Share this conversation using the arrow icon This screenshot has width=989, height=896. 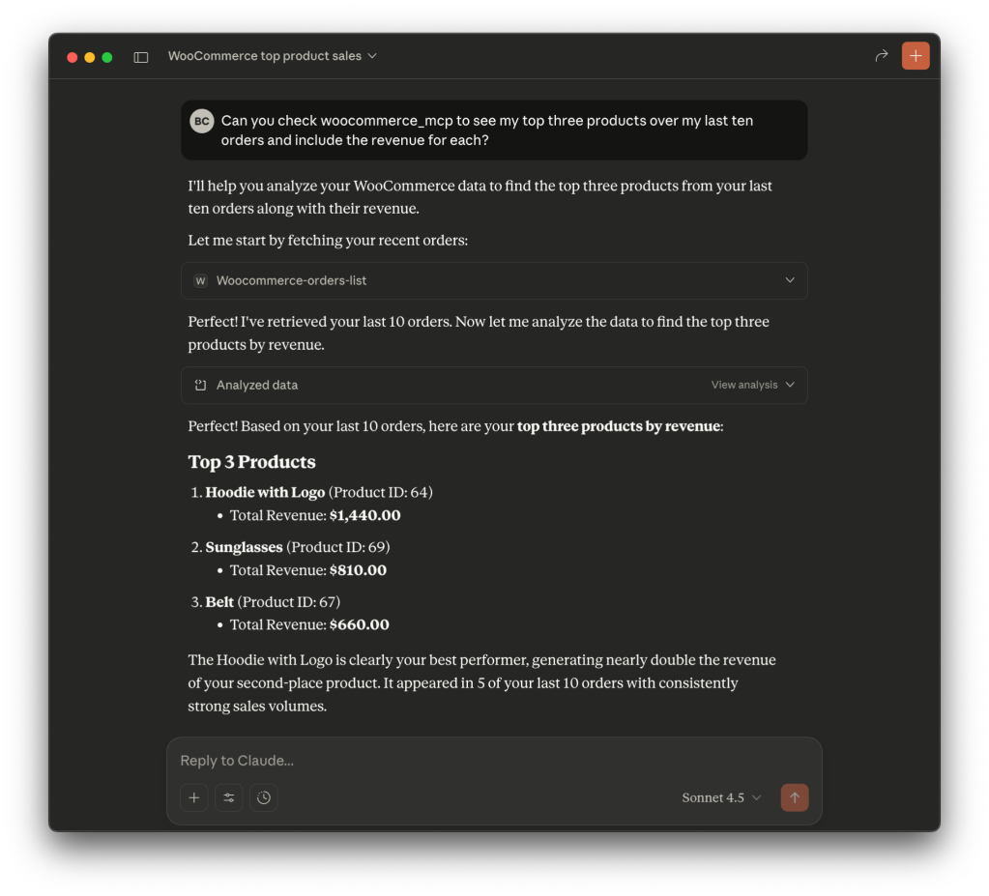881,56
